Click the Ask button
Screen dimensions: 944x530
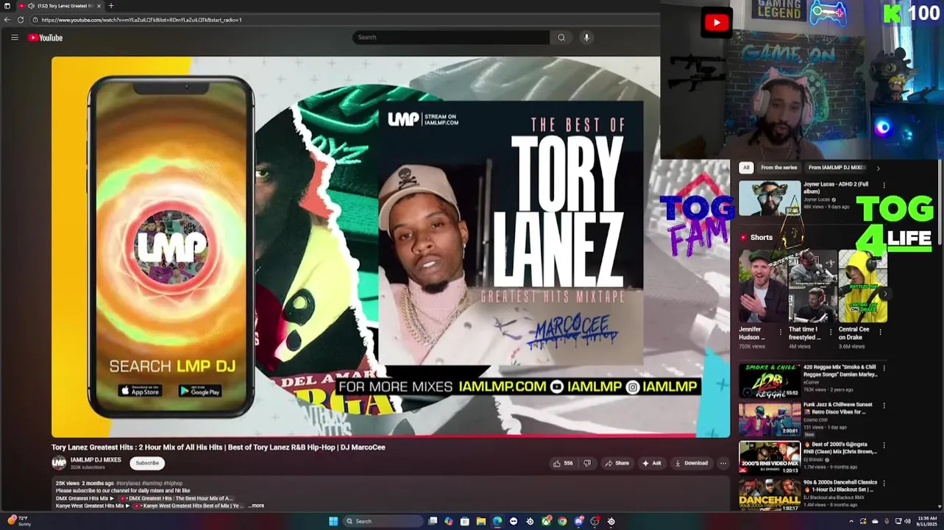tap(651, 463)
